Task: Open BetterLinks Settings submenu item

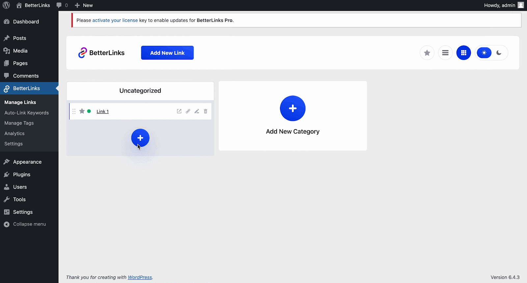Action: click(x=14, y=144)
